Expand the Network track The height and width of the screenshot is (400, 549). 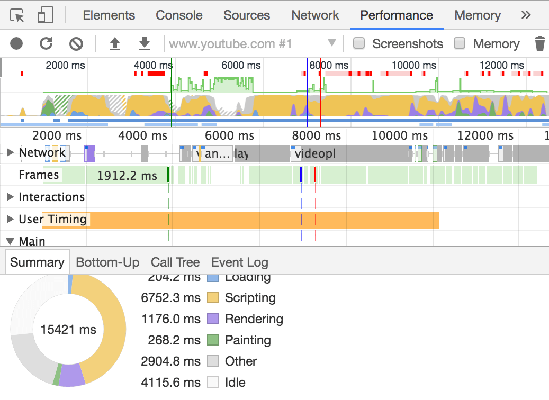pyautogui.click(x=10, y=152)
